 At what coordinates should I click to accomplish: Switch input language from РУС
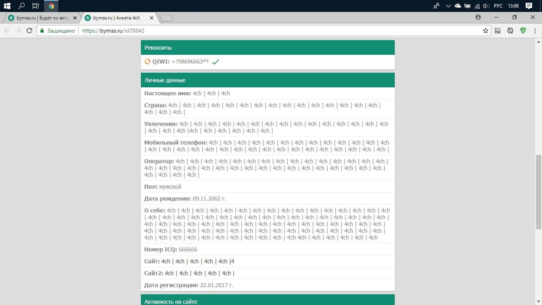tap(498, 6)
